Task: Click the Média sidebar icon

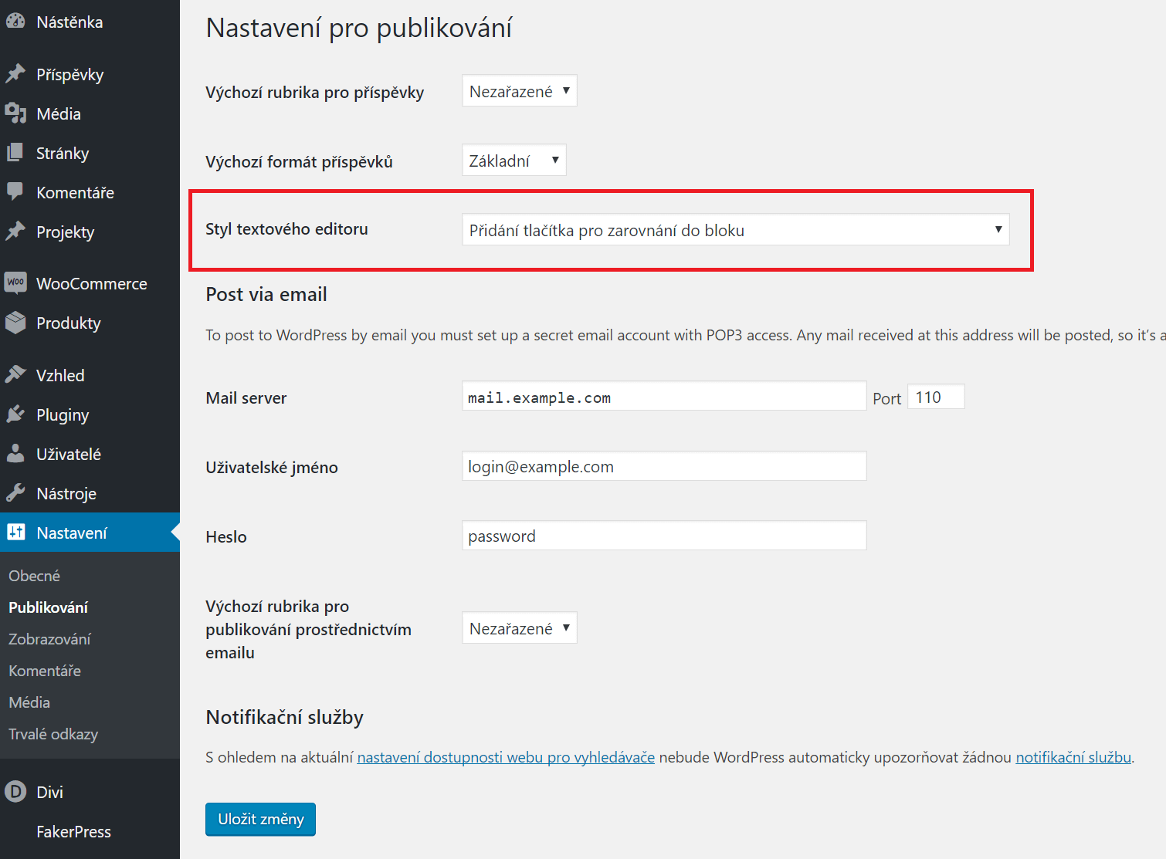Action: 15,113
